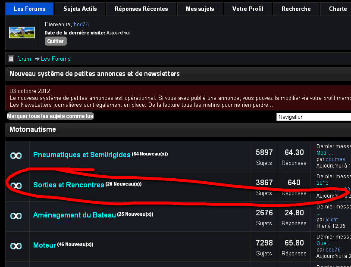Open the Navigation dropdown
Screen dimensions: 351x267
click(313, 117)
